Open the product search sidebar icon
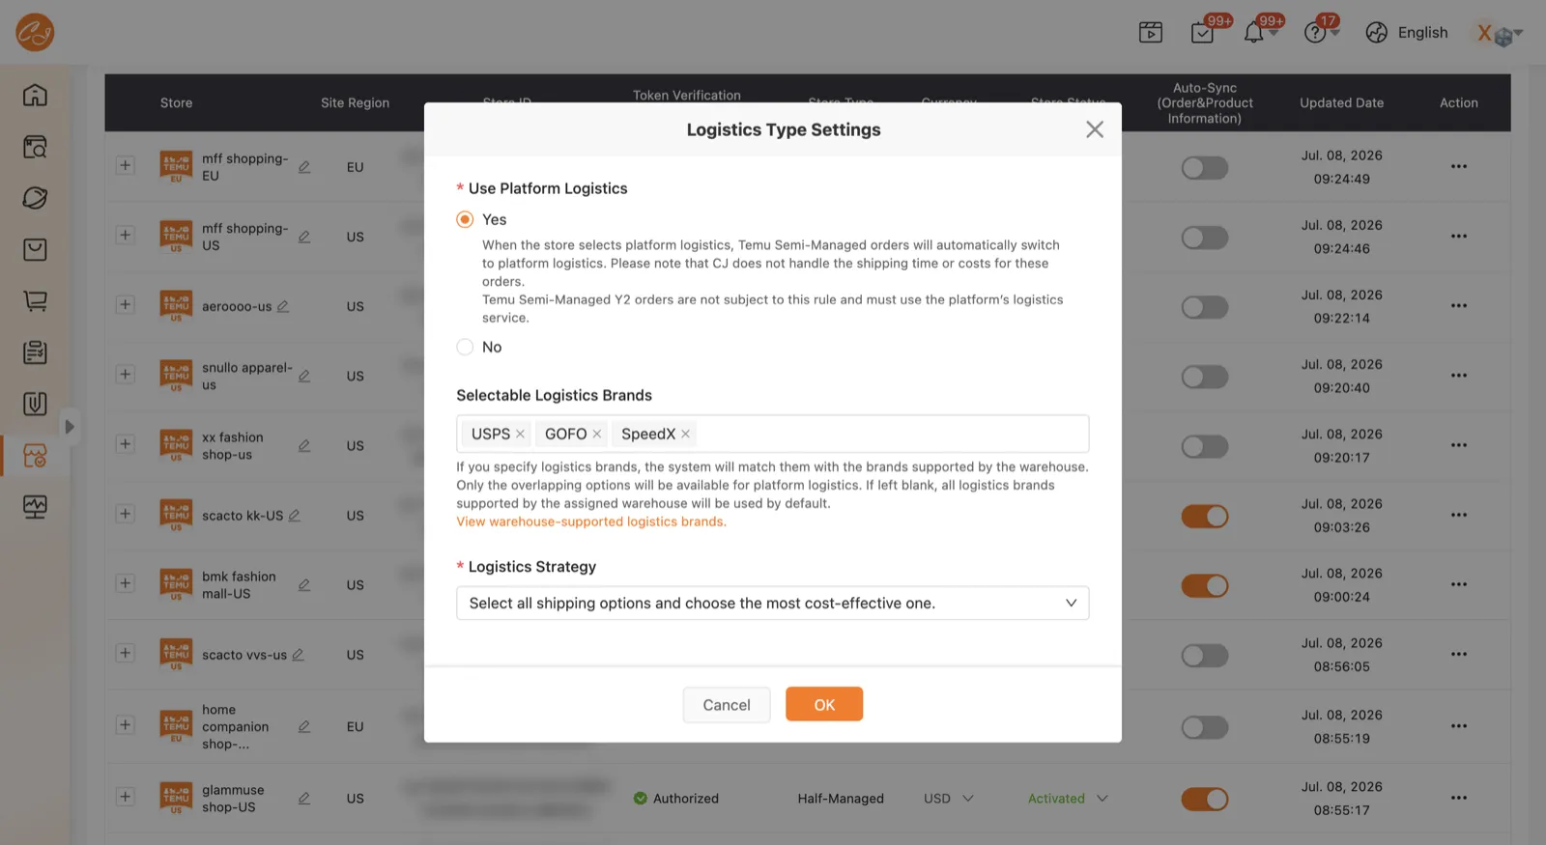The width and height of the screenshot is (1546, 845). [x=35, y=147]
